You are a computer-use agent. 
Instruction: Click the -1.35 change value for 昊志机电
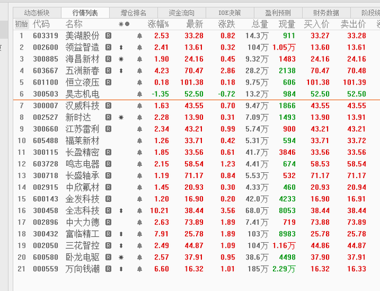(160, 94)
